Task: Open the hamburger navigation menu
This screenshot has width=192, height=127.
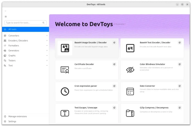Action: 5,16
